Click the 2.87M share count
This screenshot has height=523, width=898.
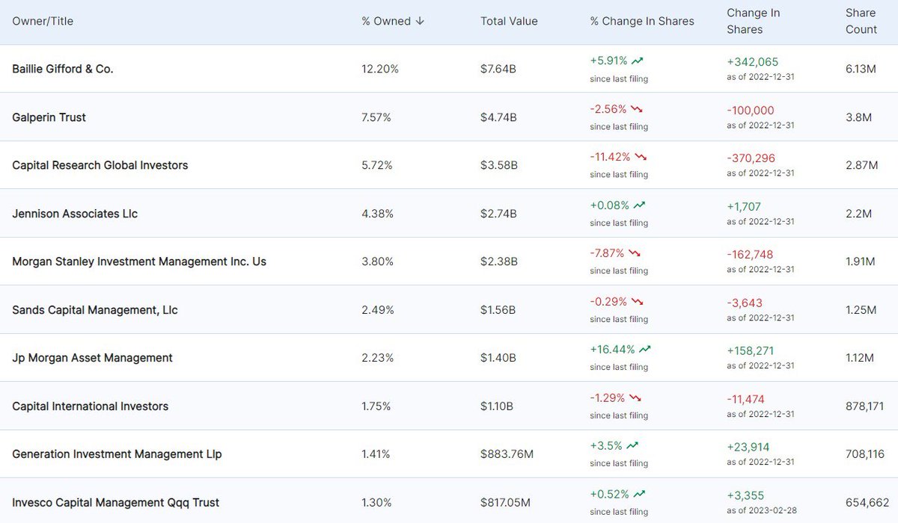coord(861,165)
